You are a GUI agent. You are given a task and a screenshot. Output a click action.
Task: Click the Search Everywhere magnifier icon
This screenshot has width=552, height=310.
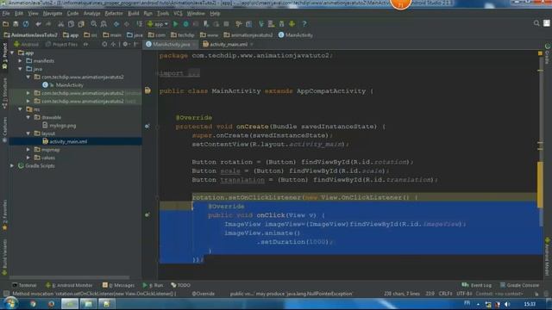point(536,23)
